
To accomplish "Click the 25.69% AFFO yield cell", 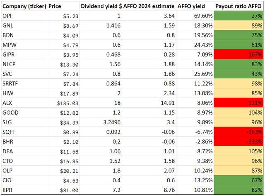I will point(195,74).
